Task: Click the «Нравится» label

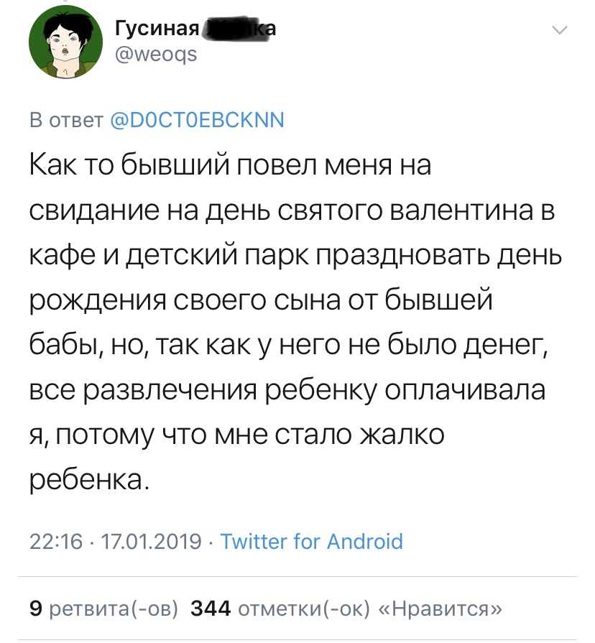Action: click(446, 609)
